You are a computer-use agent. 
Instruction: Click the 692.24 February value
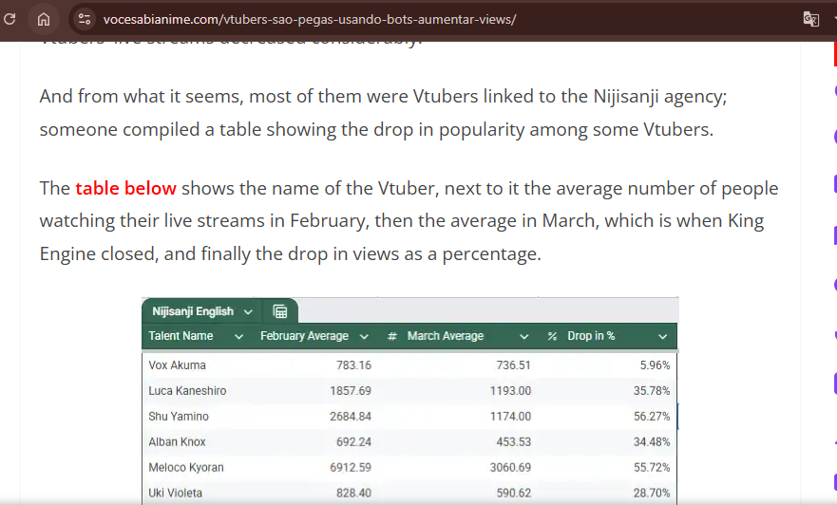[x=353, y=442]
